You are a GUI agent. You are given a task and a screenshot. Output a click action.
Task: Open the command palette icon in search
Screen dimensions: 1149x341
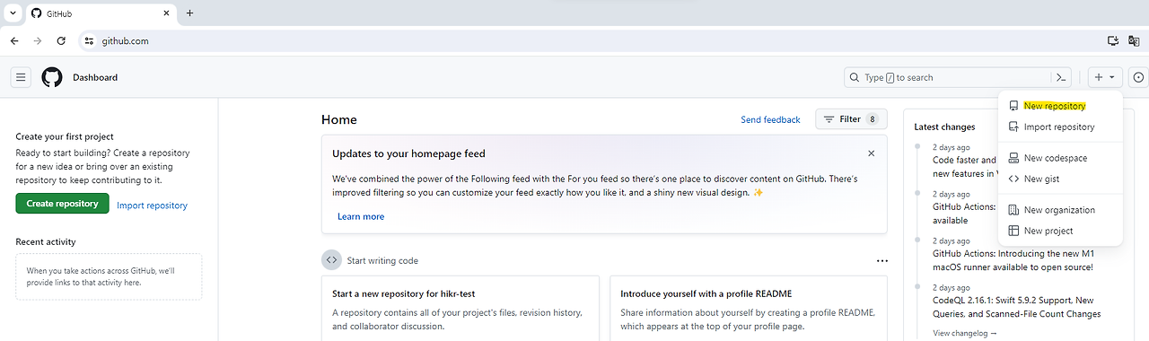[x=1061, y=77]
